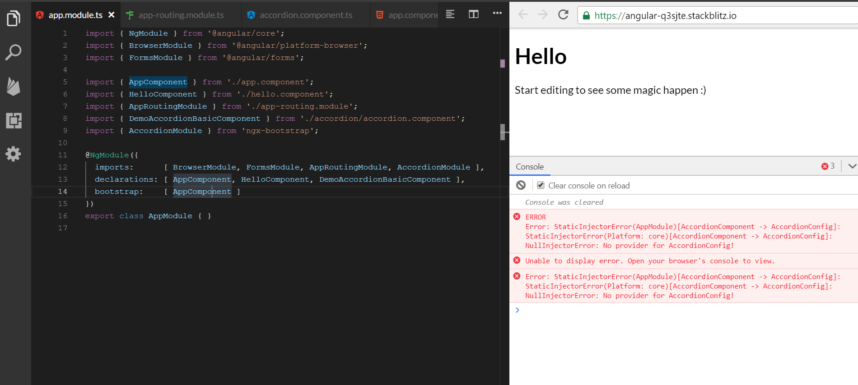Open the dependencies icon in the sidebar
Viewport: 858px width, 385px height.
tap(14, 120)
